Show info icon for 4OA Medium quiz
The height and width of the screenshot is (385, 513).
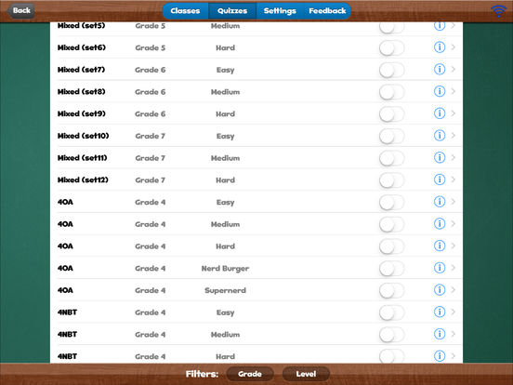(x=440, y=223)
